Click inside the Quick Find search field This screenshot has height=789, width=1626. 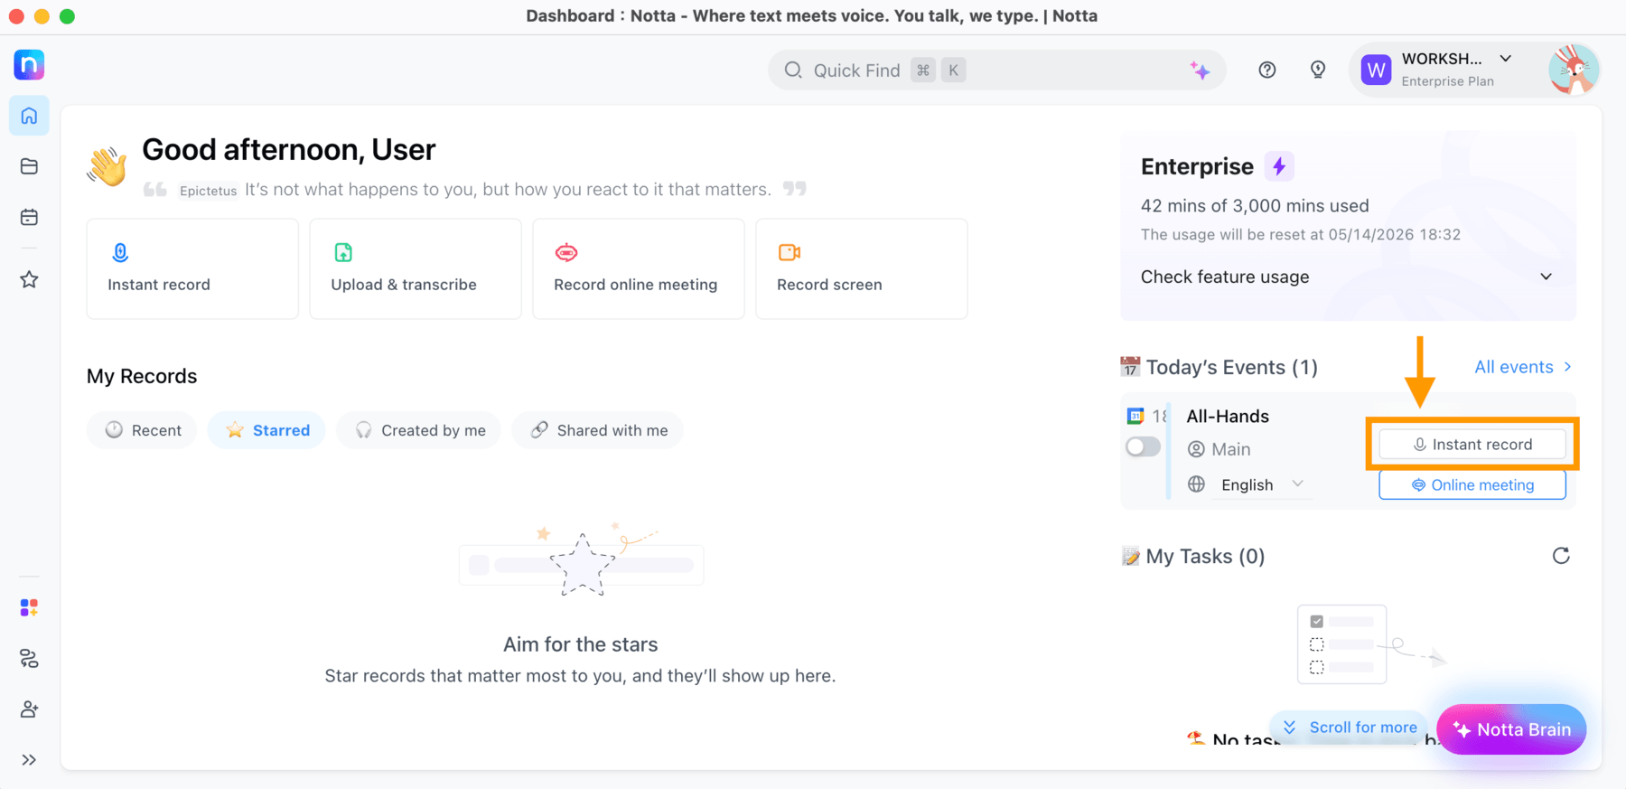pos(996,70)
